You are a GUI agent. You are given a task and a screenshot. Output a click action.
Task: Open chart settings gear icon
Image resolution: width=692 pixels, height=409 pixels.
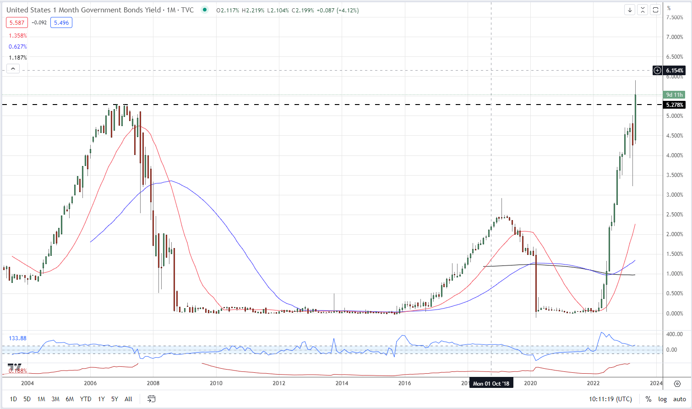pyautogui.click(x=677, y=383)
